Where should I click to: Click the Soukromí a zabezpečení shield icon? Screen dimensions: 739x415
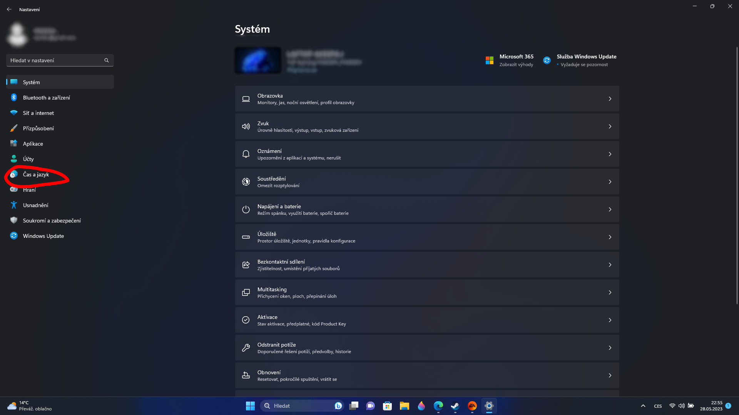click(x=14, y=221)
